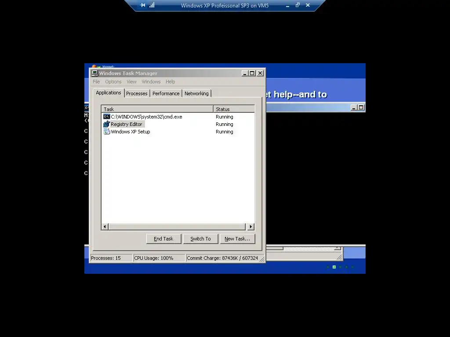Select the Windows XP Setup row text
450x337 pixels.
(130, 132)
